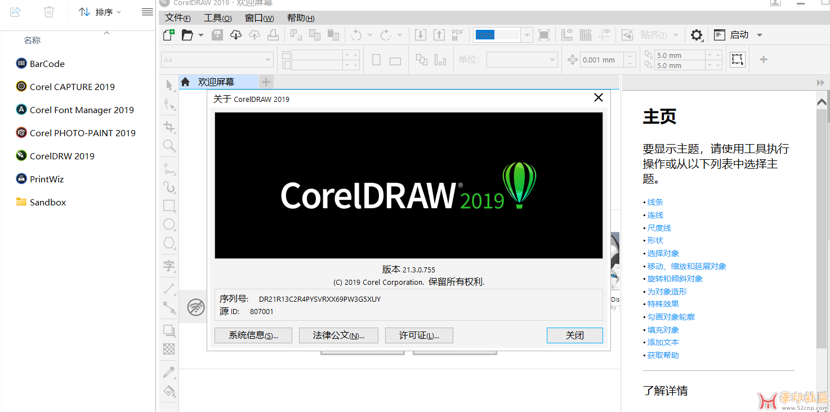Click the 关闭 button in About dialog
This screenshot has width=830, height=412.
coord(575,335)
